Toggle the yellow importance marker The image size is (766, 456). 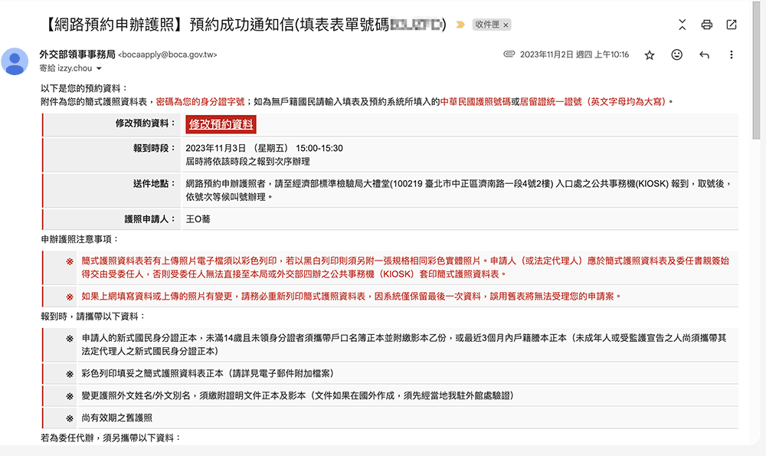point(460,25)
